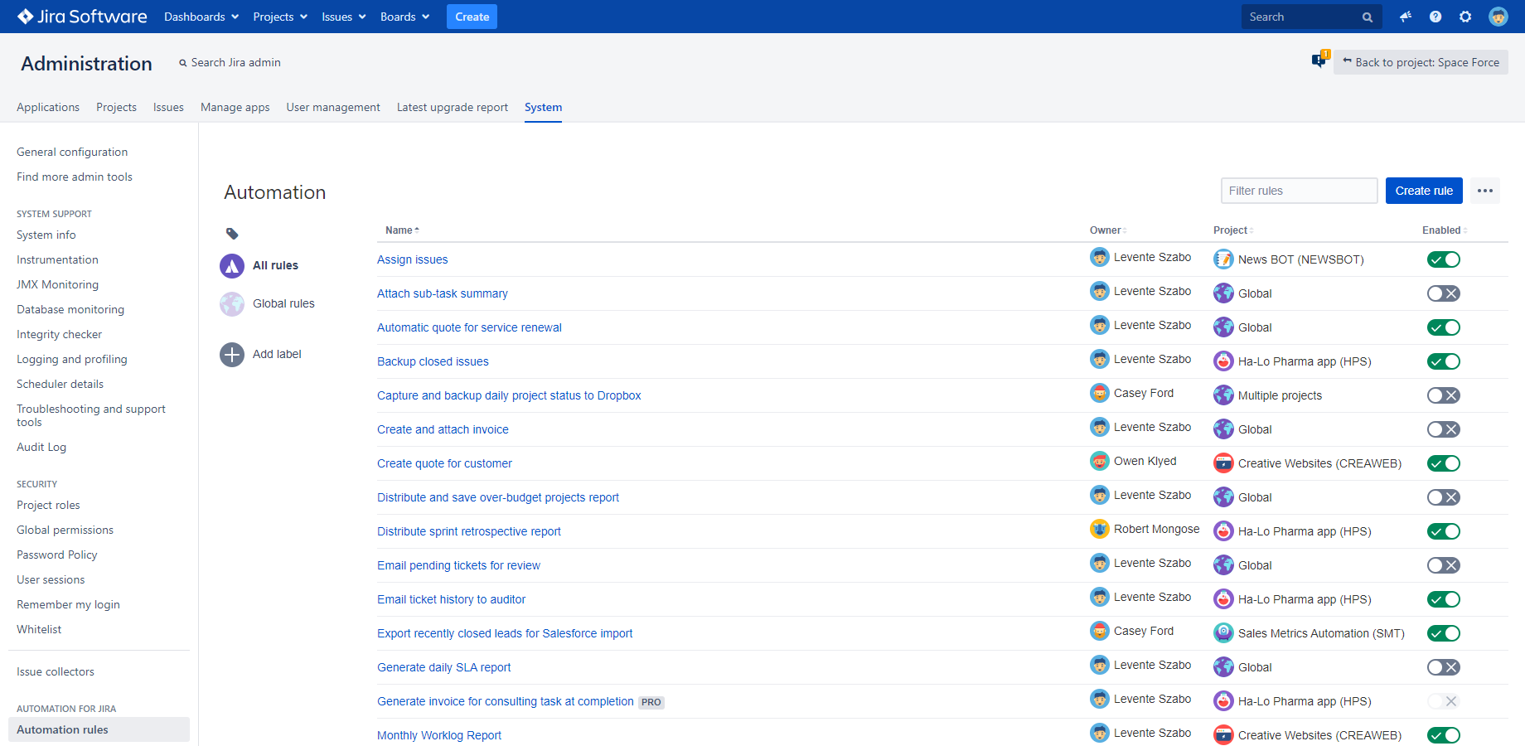Open the feedback megaphone icon

tap(1406, 17)
